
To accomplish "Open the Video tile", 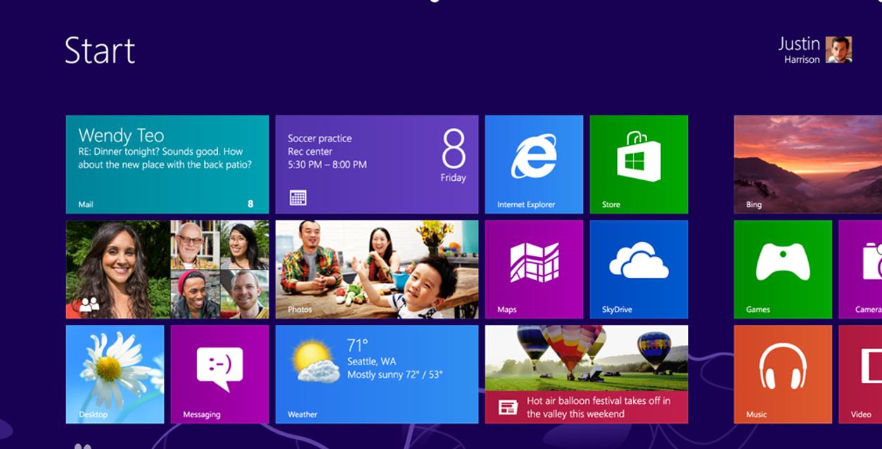I will [x=860, y=374].
